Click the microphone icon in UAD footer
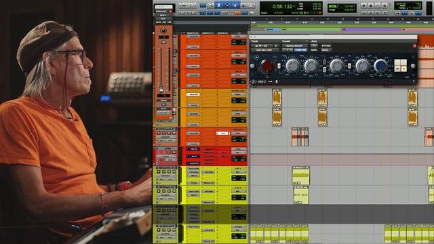This screenshot has height=244, width=434. click(276, 81)
